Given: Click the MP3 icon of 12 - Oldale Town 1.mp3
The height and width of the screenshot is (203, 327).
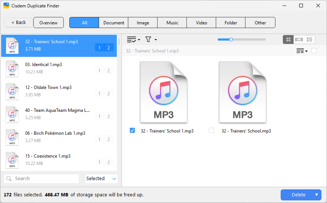Looking at the screenshot, I should point(12,91).
